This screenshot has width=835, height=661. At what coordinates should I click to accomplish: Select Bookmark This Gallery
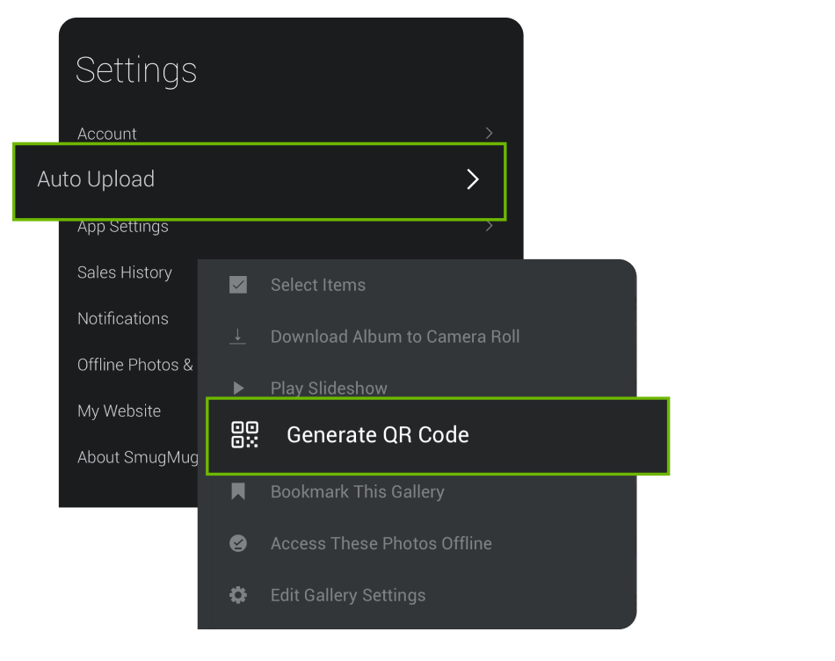(x=358, y=491)
